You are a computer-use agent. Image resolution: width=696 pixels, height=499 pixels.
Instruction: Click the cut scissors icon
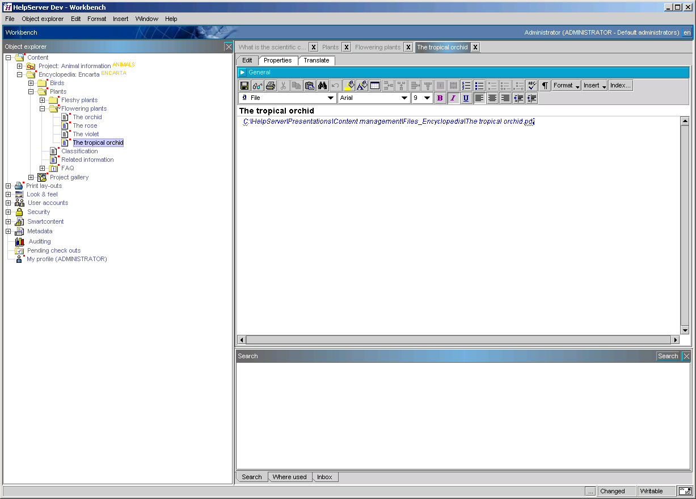click(284, 86)
